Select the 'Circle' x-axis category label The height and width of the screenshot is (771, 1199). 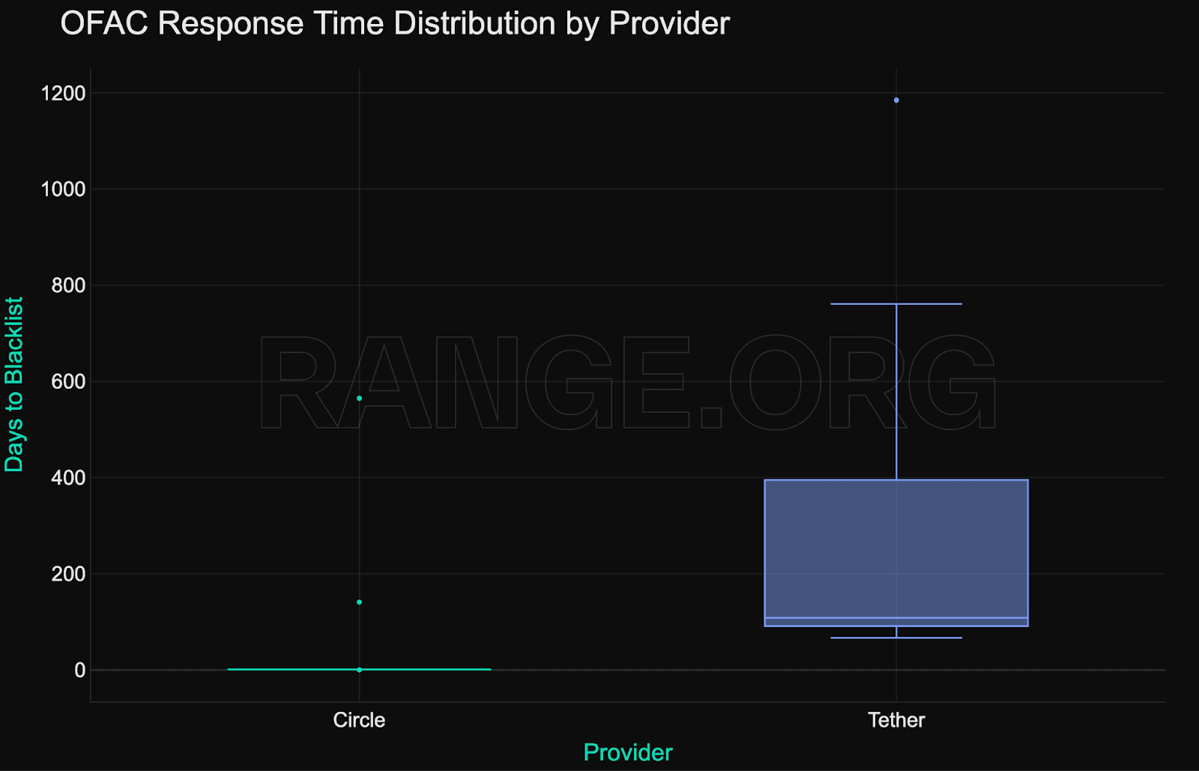(359, 720)
